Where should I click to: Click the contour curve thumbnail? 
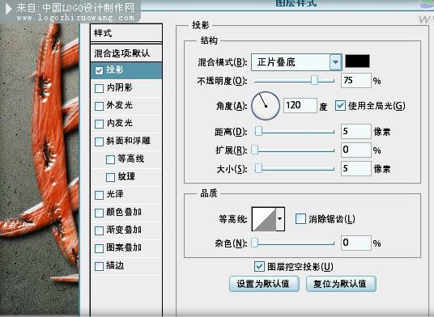[x=264, y=219]
